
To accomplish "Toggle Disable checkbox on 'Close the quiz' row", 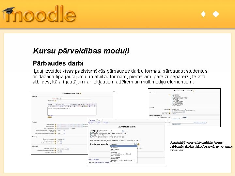I will click(84, 126).
